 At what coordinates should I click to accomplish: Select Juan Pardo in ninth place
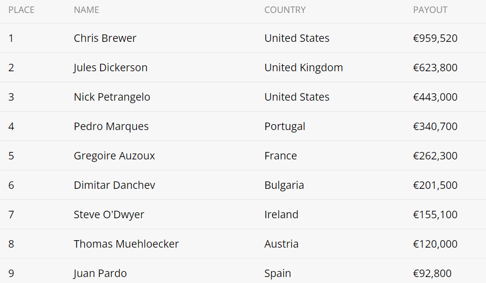pyautogui.click(x=100, y=274)
